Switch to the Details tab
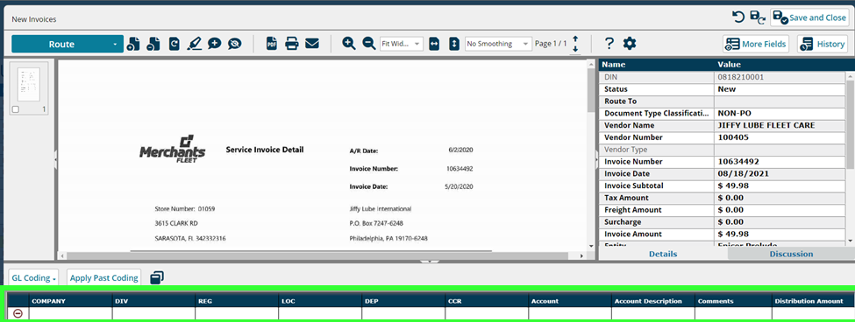 pyautogui.click(x=663, y=254)
